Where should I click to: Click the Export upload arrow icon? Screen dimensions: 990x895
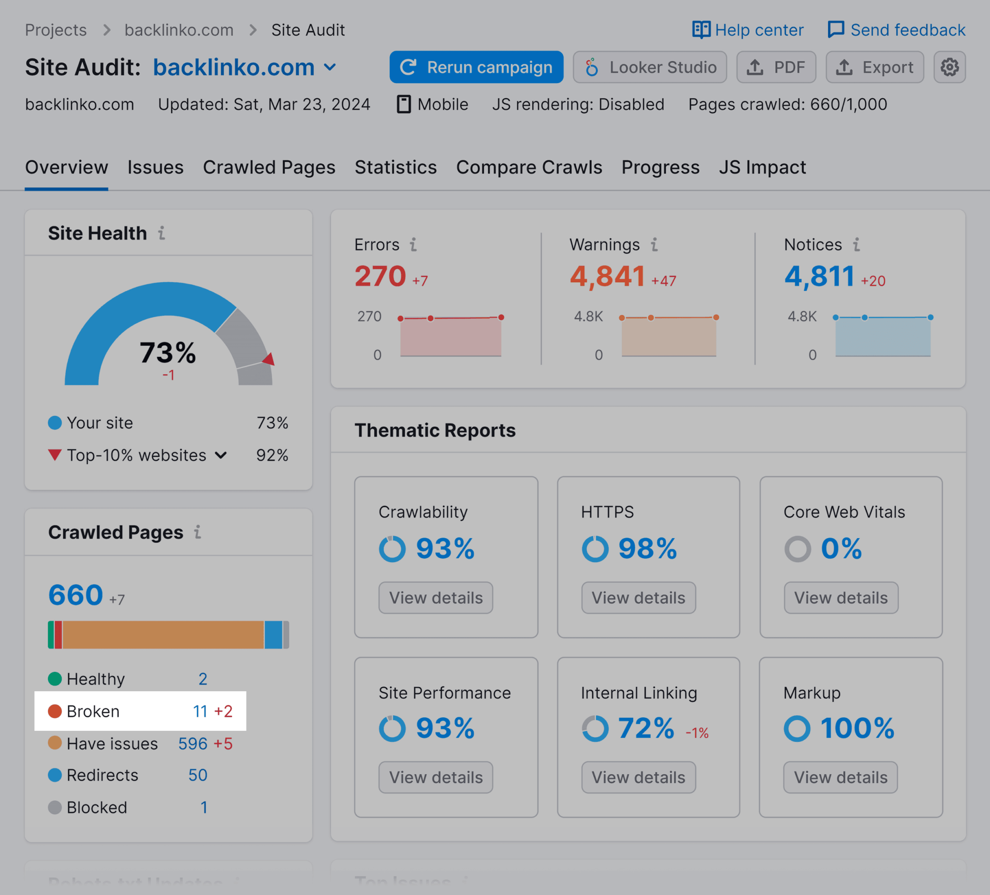pyautogui.click(x=844, y=67)
